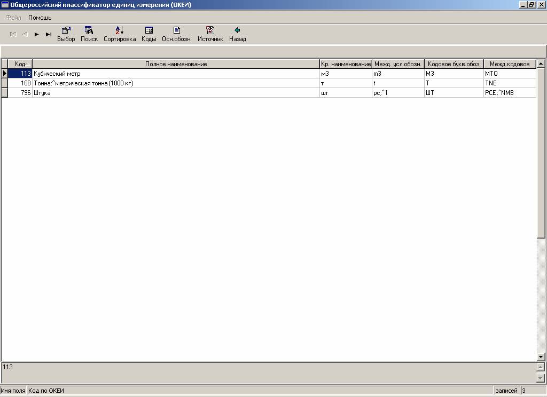547x397 pixels.
Task: Jump to the last record
Action: 49,34
